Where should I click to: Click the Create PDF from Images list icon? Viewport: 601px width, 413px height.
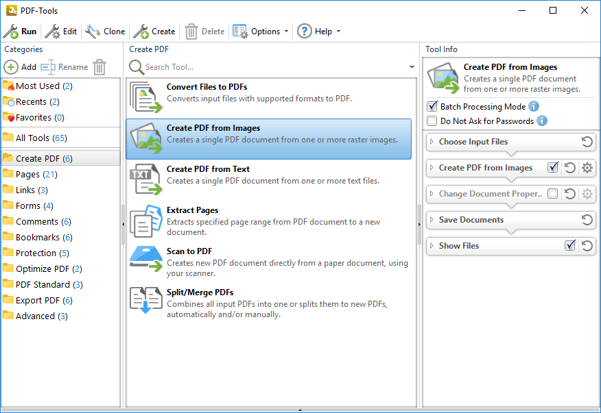pos(146,138)
